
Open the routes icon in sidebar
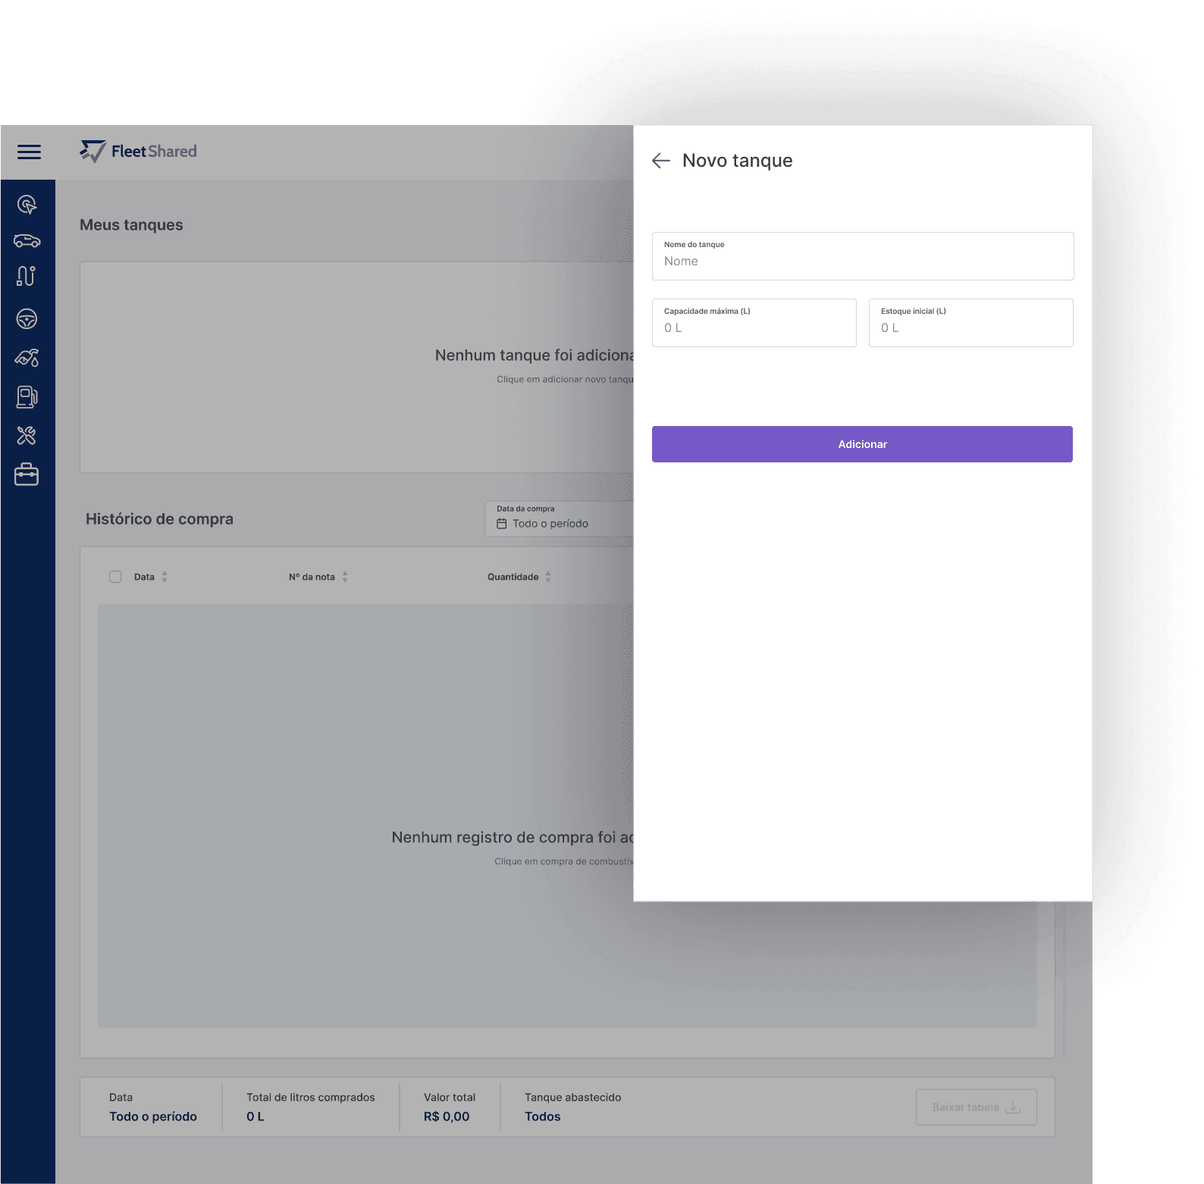[27, 277]
